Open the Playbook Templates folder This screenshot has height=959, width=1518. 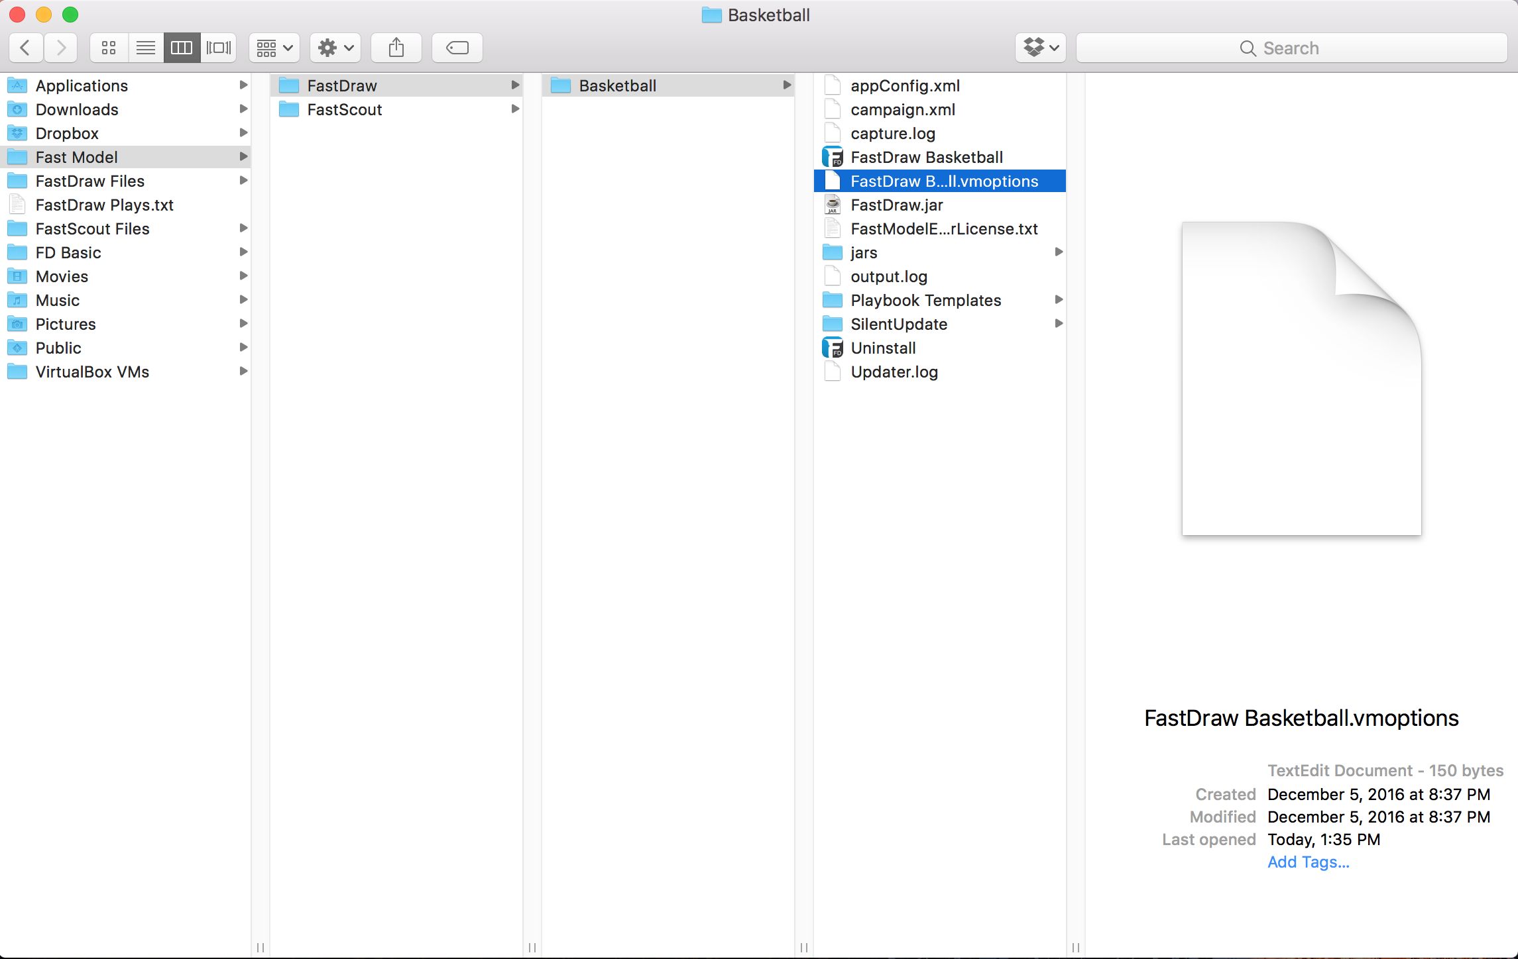click(940, 300)
